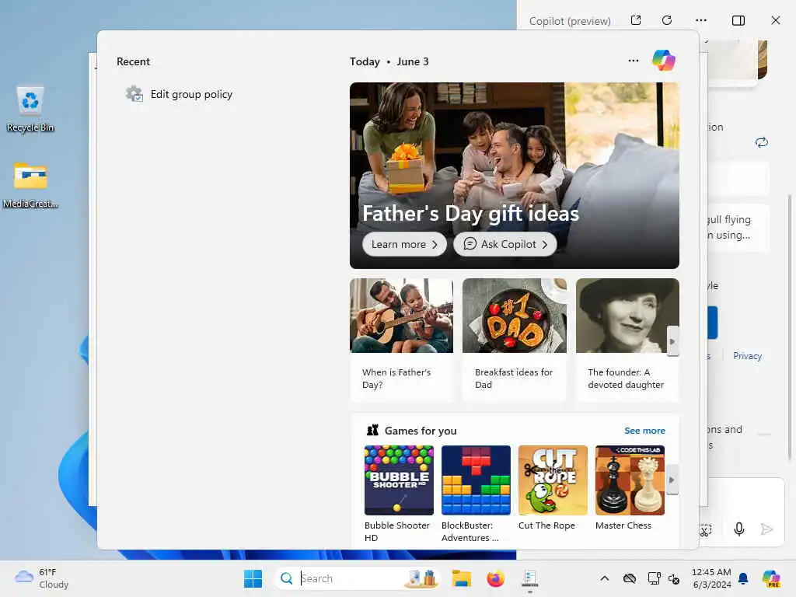The width and height of the screenshot is (796, 597).
Task: Toggle Copilot side-by-side layout icon
Action: pyautogui.click(x=738, y=20)
